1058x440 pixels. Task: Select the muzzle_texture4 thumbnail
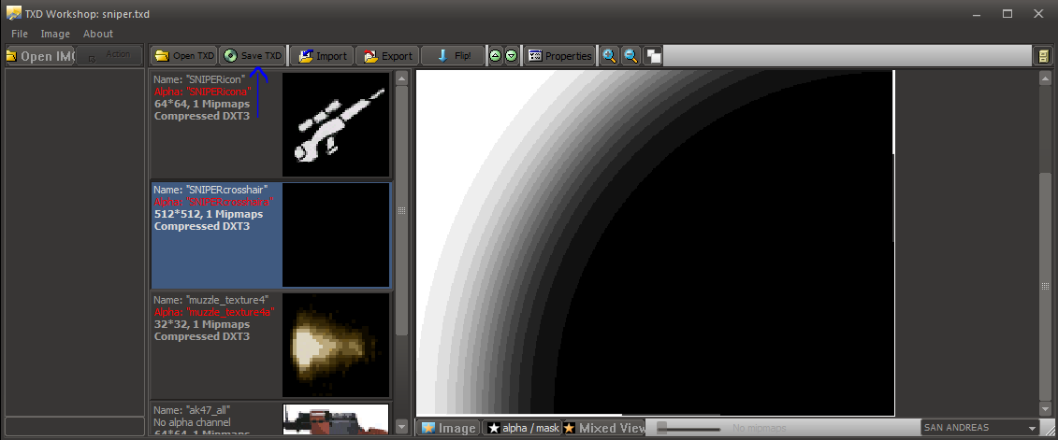pyautogui.click(x=336, y=345)
